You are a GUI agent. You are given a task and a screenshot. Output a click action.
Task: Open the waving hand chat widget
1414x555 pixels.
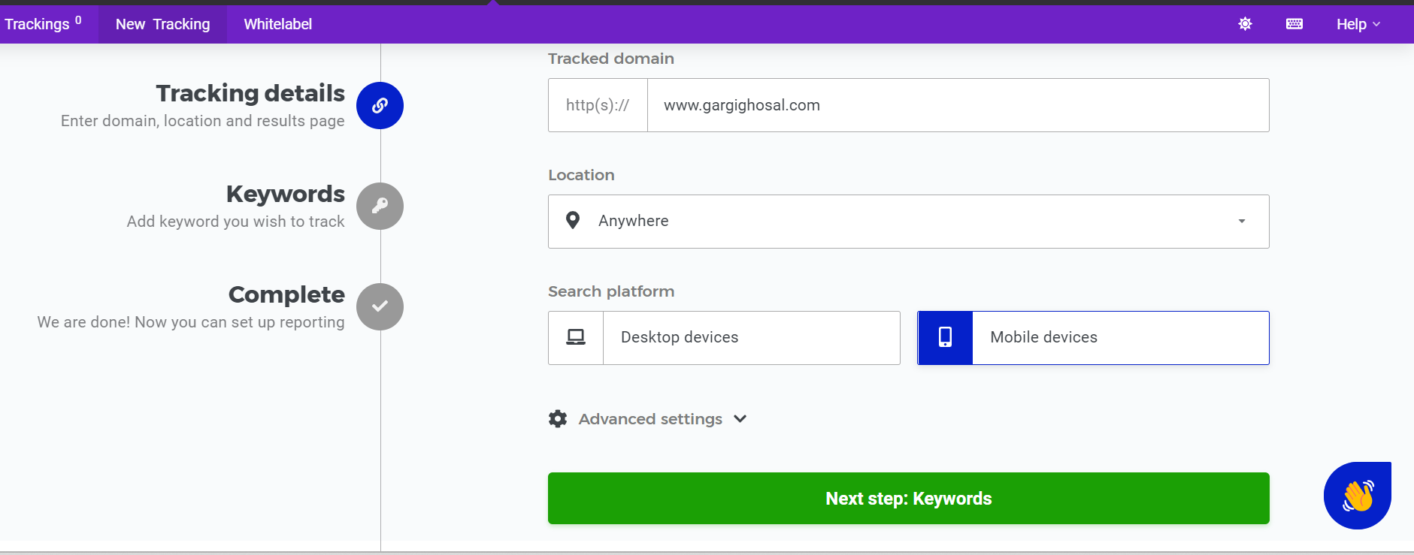1358,496
